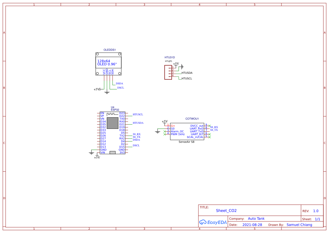Viewport: 329px width, 233px height.
Task: Select the DSDA net label near the OLED
Action: tap(120, 83)
